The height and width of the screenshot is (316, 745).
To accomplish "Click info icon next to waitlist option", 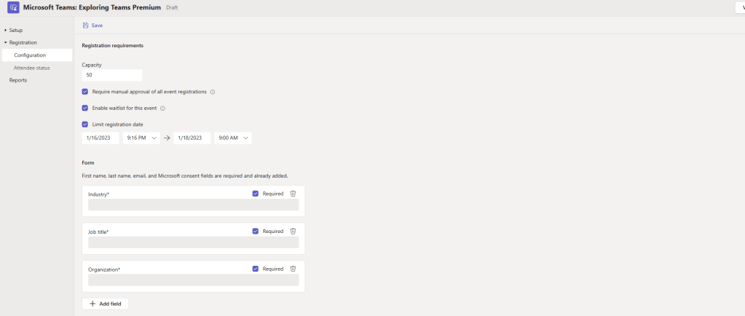I will 162,108.
